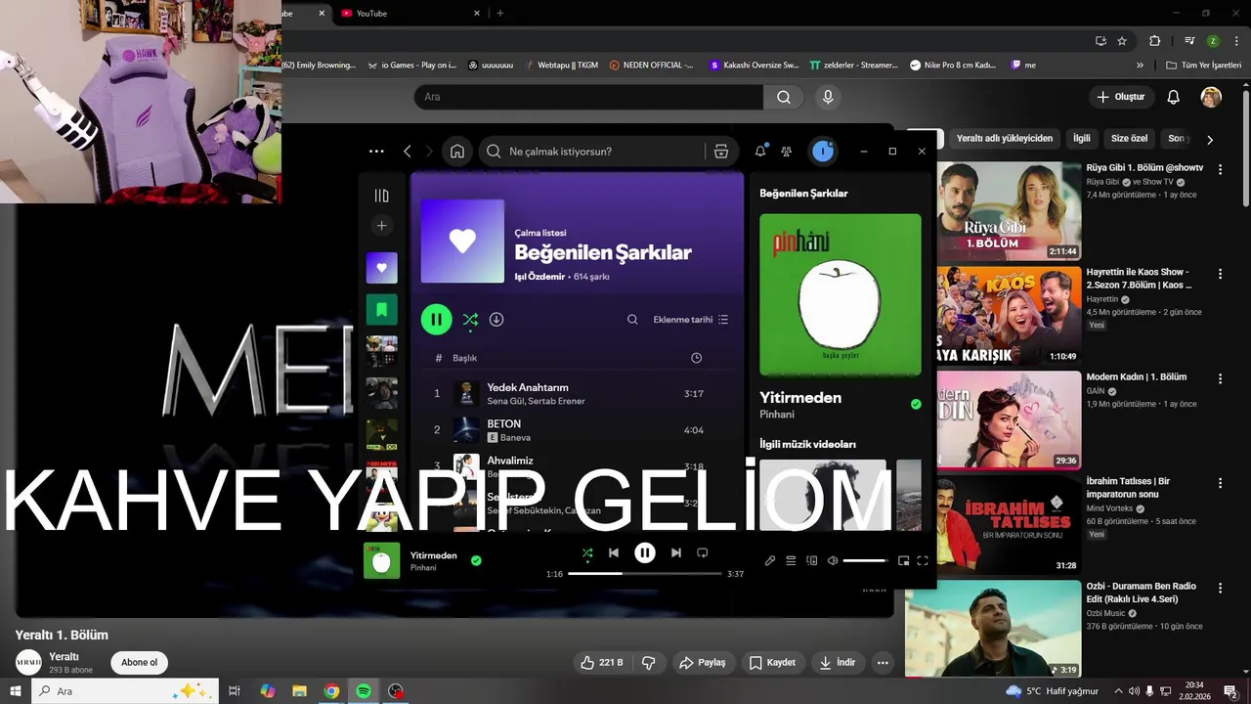
Task: Toggle repeat mode
Action: (702, 552)
